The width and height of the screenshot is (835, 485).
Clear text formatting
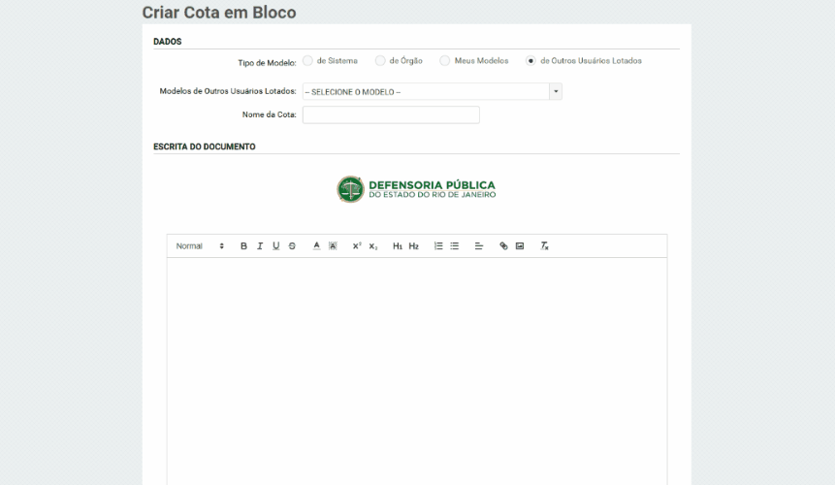(545, 246)
